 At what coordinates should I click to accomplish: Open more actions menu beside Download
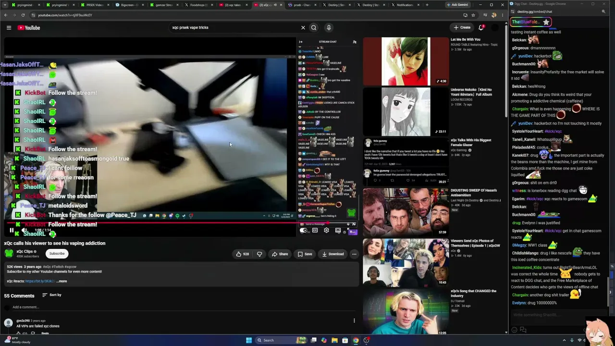pyautogui.click(x=354, y=254)
